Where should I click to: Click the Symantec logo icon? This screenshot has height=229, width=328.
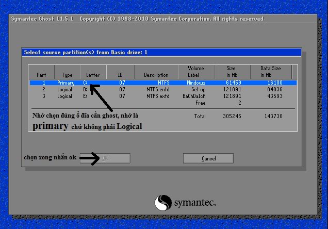click(163, 203)
